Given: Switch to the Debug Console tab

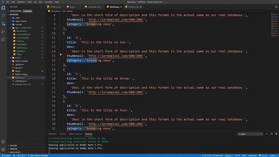Looking at the screenshot, I should pos(75,134).
